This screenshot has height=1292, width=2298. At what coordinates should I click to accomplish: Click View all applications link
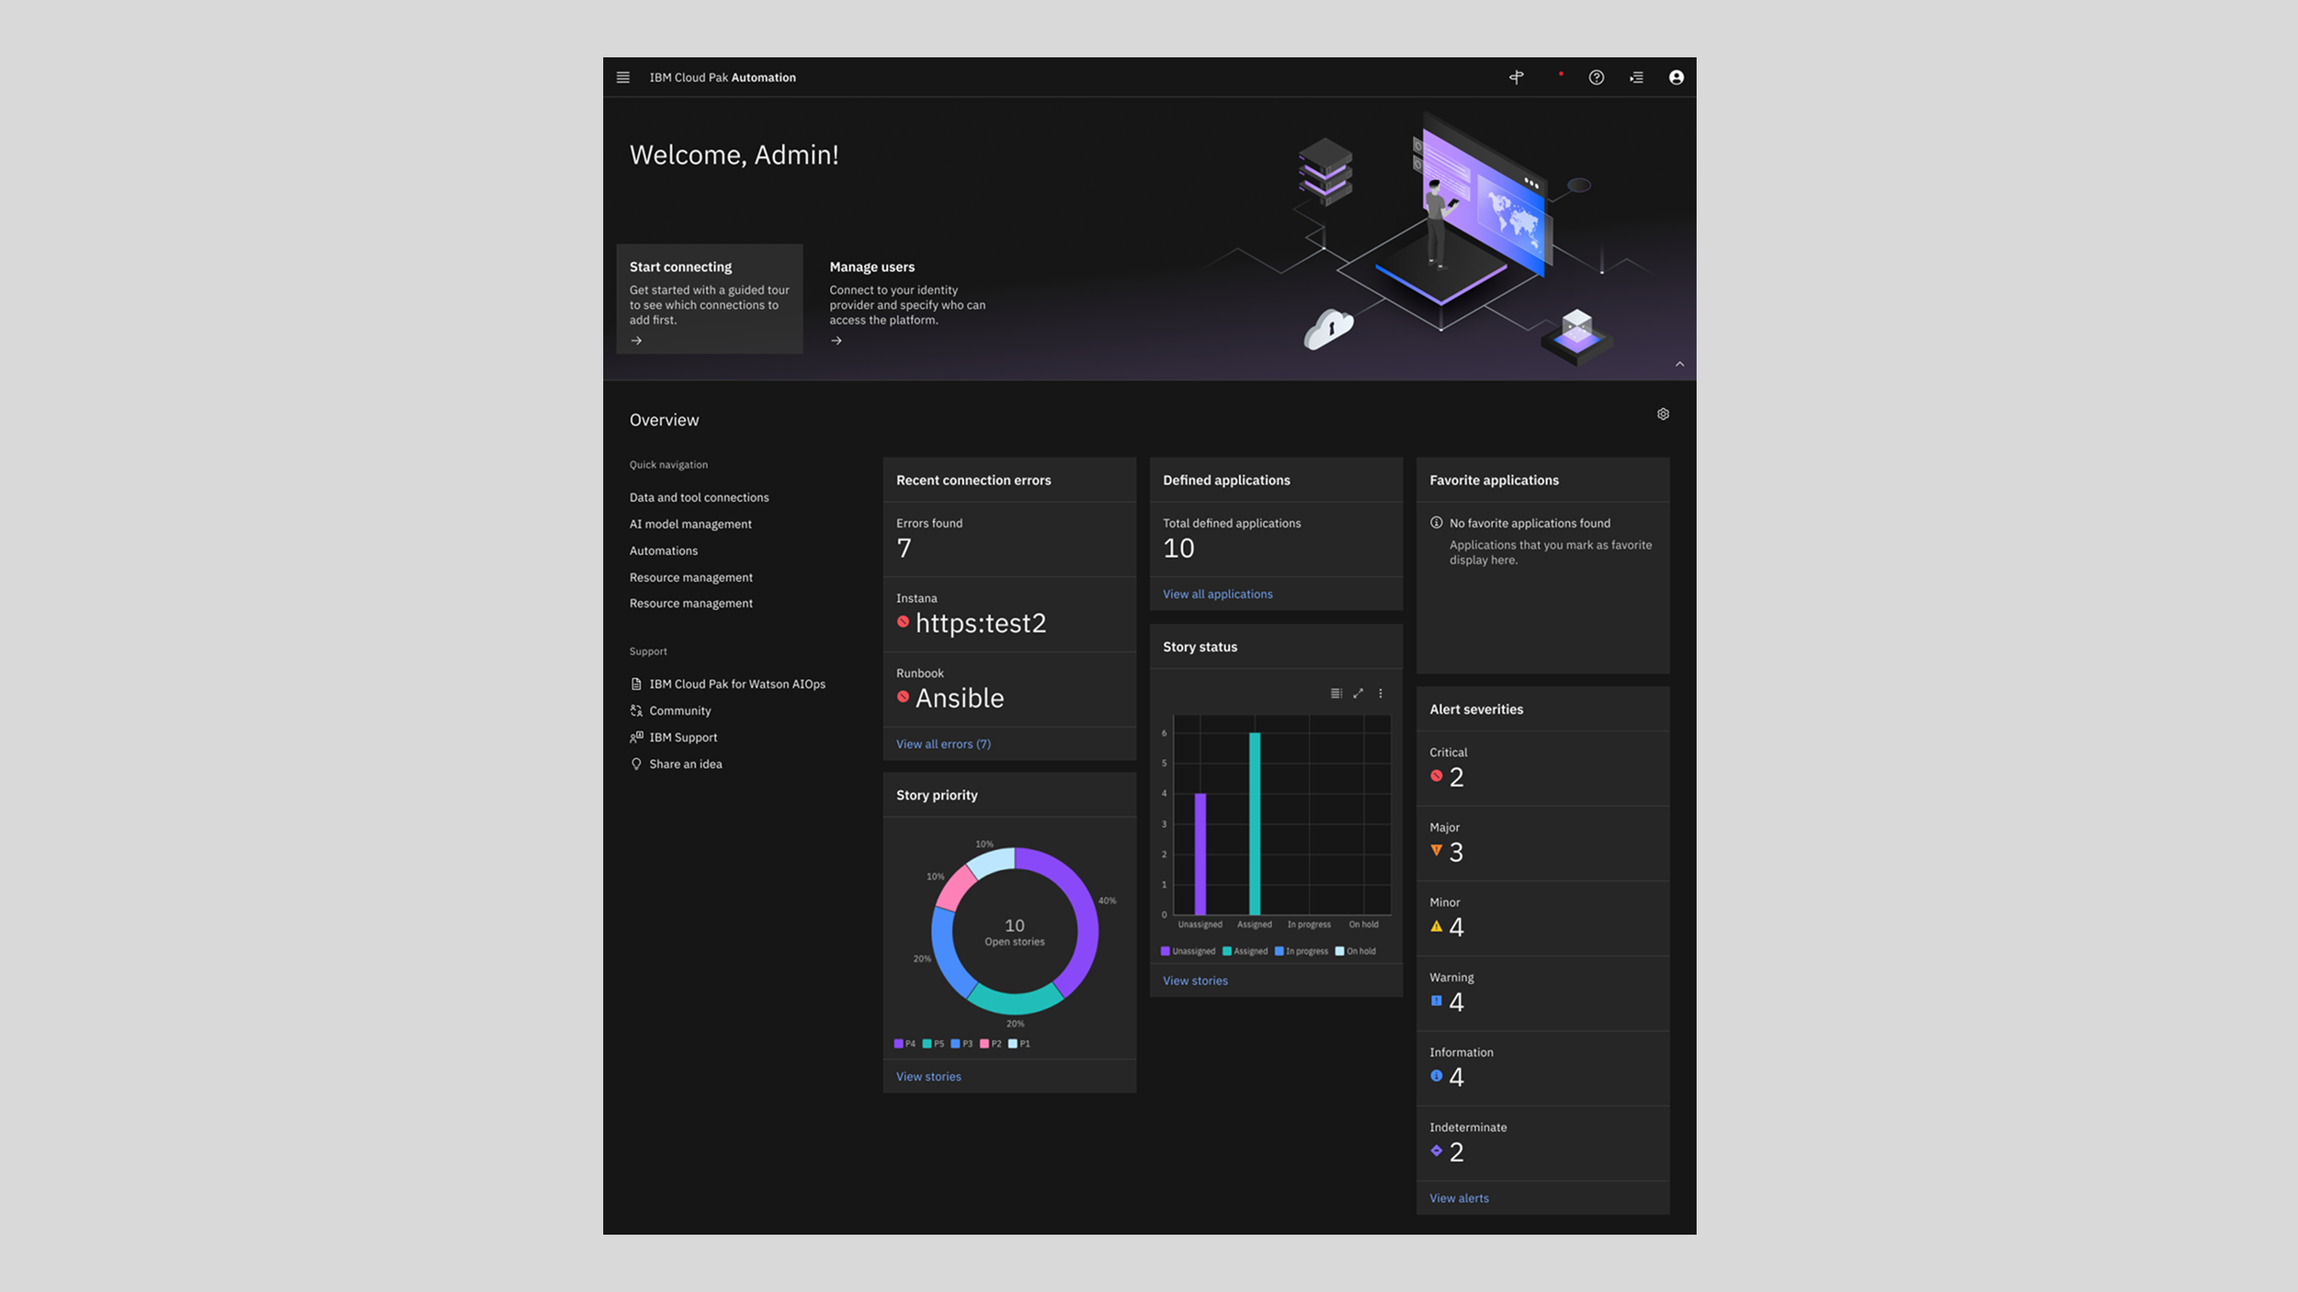[x=1217, y=595]
